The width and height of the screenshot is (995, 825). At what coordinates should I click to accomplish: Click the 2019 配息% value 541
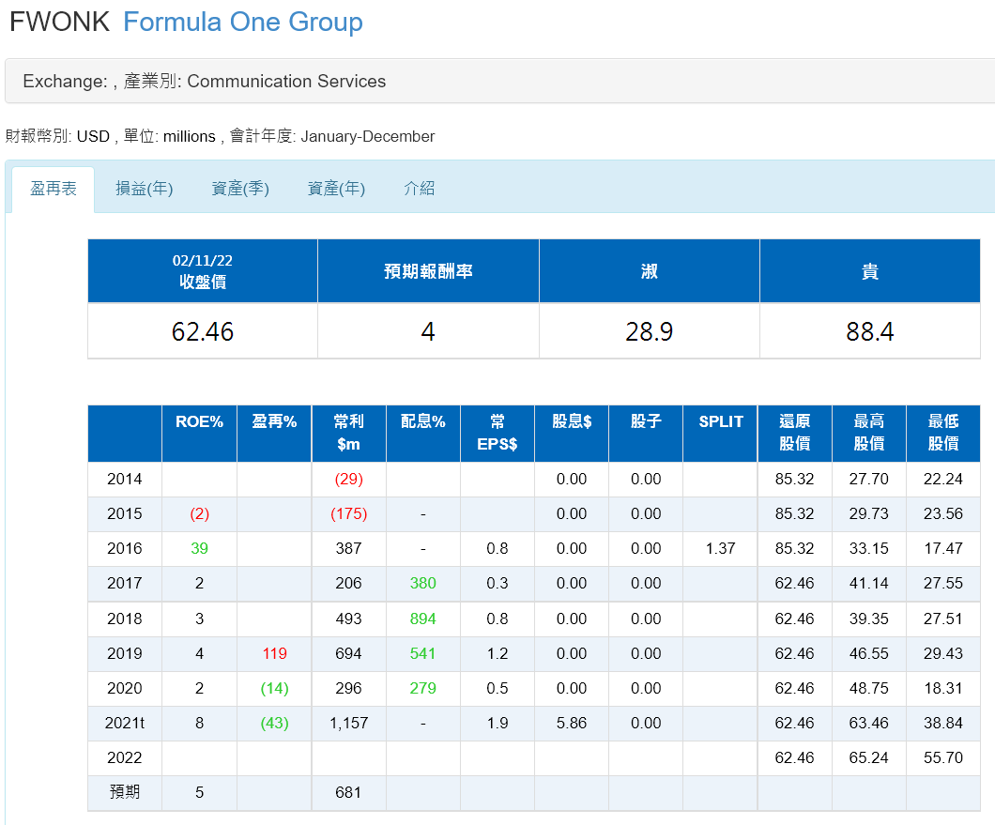click(422, 653)
